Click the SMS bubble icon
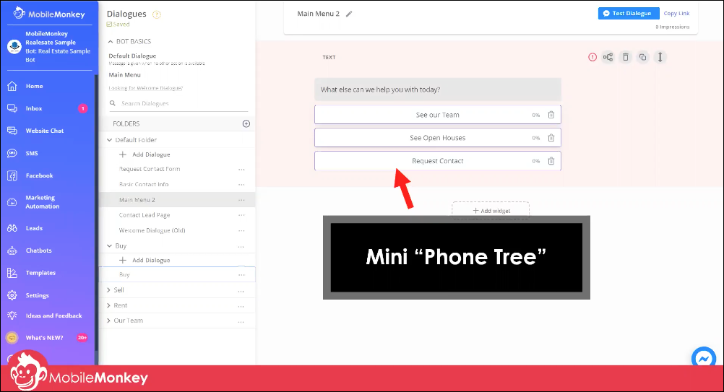 [x=12, y=153]
